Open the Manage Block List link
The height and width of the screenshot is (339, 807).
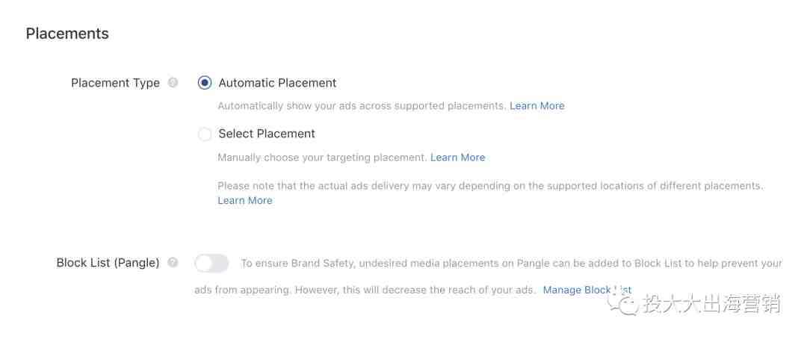click(x=587, y=290)
